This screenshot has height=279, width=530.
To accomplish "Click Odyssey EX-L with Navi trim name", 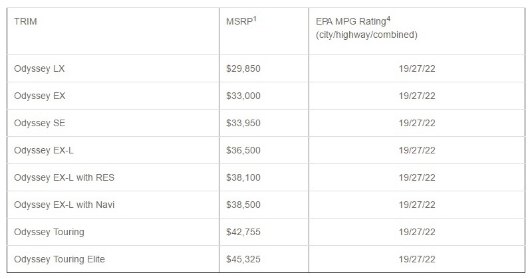I will (64, 205).
